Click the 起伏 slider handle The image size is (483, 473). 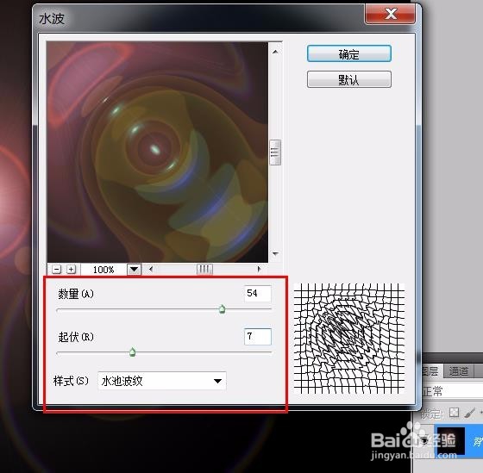(133, 352)
